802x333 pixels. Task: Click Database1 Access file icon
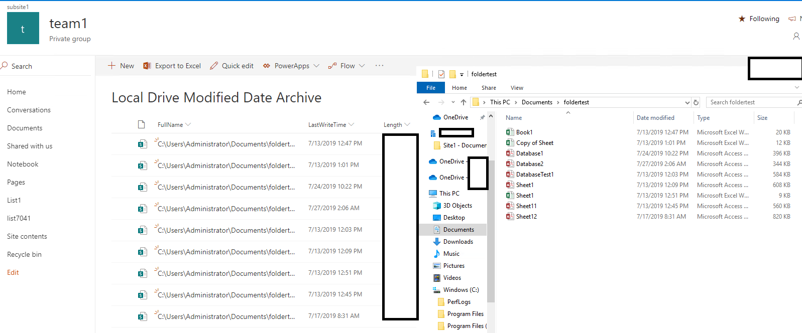(x=510, y=153)
